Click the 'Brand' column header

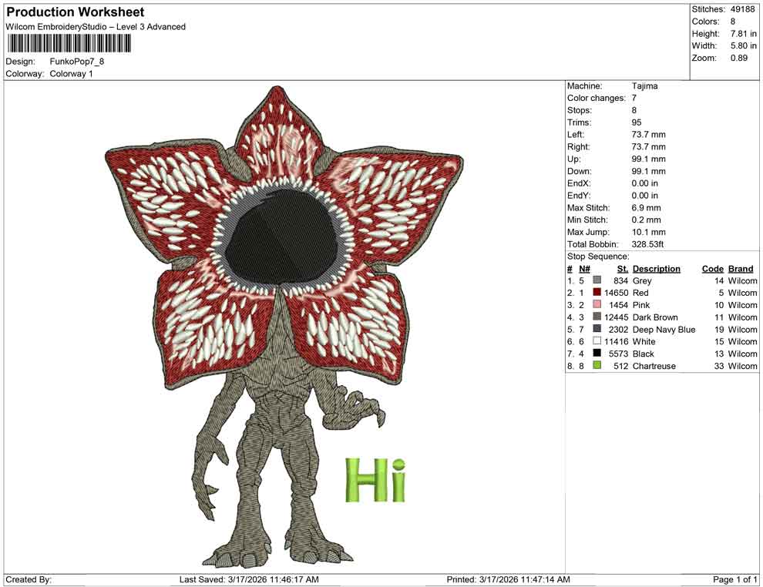tap(741, 269)
